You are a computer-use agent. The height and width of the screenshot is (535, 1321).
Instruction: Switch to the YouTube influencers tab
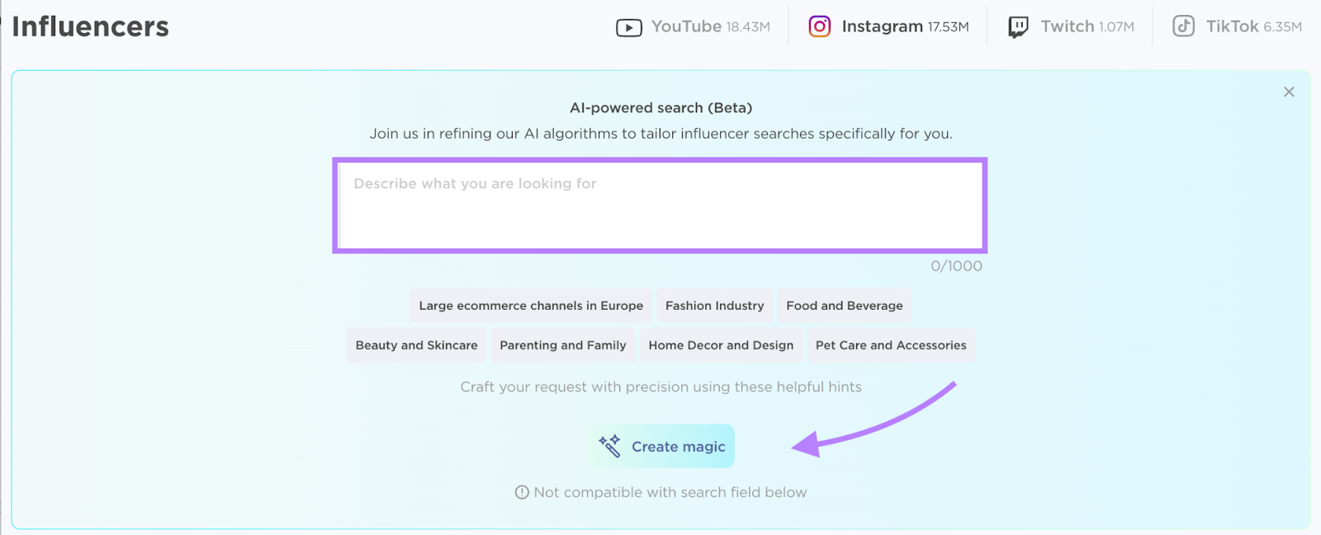(694, 26)
